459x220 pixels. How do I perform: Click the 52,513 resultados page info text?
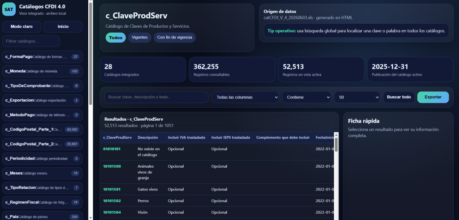[139, 126]
